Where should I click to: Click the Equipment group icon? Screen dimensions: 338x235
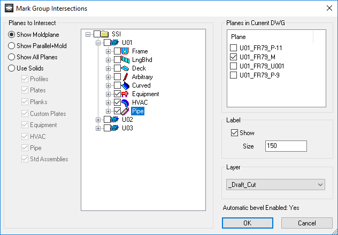pos(125,94)
